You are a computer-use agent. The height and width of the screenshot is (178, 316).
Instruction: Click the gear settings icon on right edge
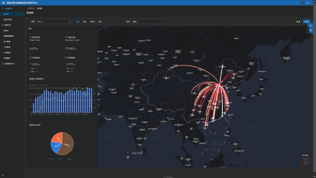310,30
